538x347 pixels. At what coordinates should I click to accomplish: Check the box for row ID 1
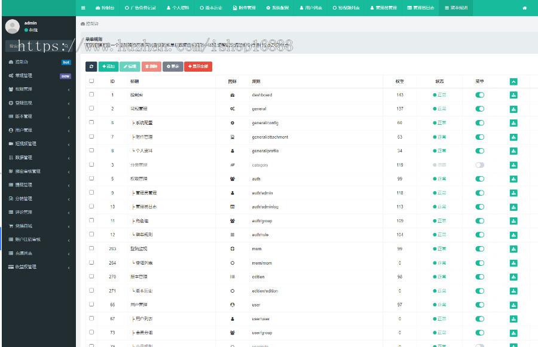click(91, 94)
